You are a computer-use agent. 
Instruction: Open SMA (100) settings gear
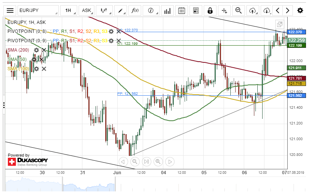[x=36, y=69]
